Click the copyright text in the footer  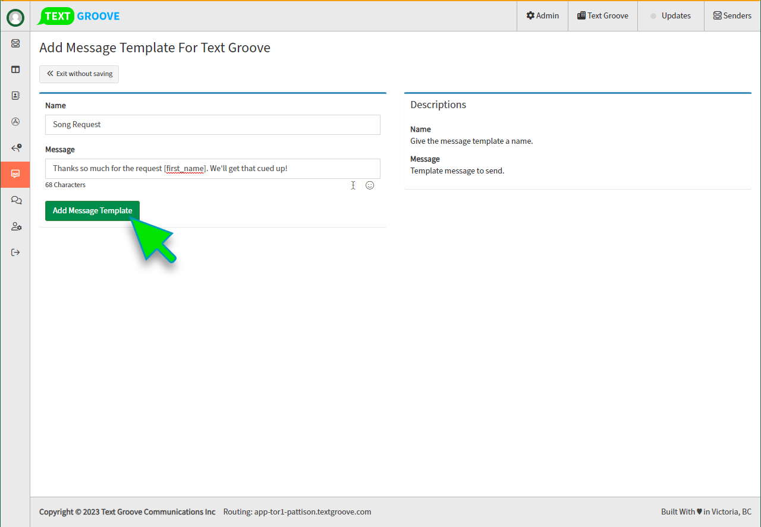pyautogui.click(x=127, y=512)
